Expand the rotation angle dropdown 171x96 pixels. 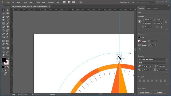(x=150, y=27)
